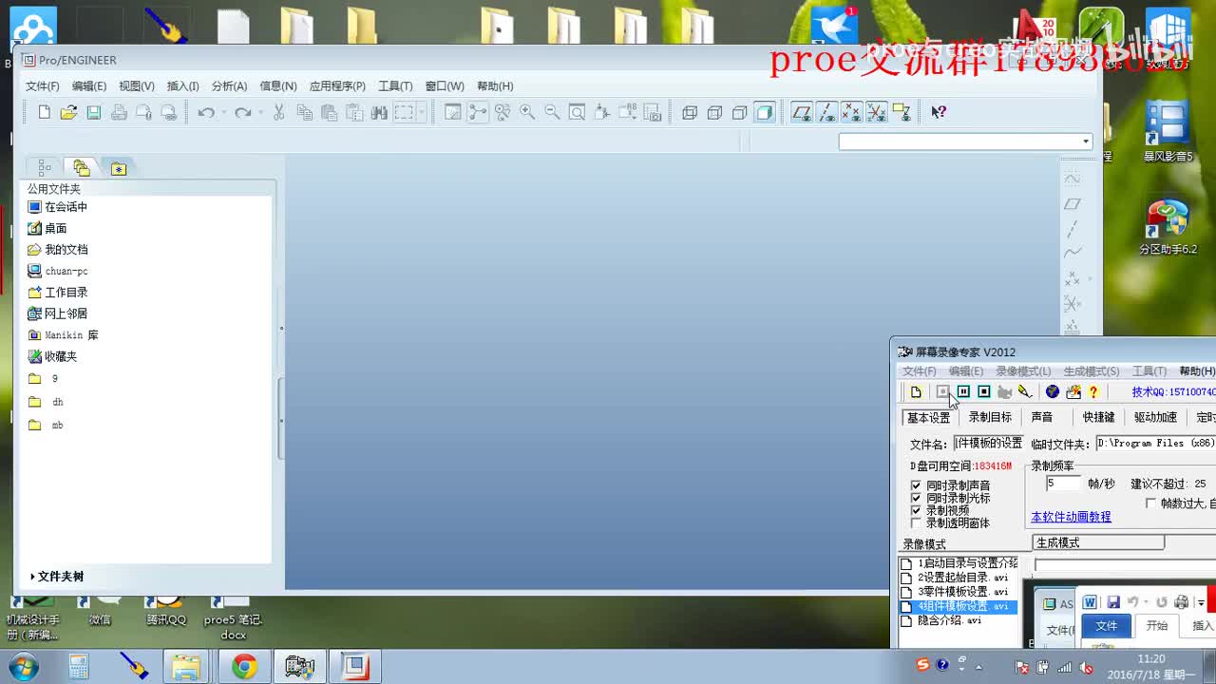This screenshot has width=1216, height=684.
Task: Click the Redo arrow in Pro/ENGINEER toolbar
Action: coord(242,112)
